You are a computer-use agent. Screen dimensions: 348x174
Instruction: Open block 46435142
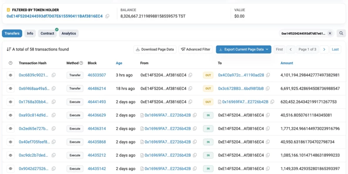pyautogui.click(x=97, y=169)
